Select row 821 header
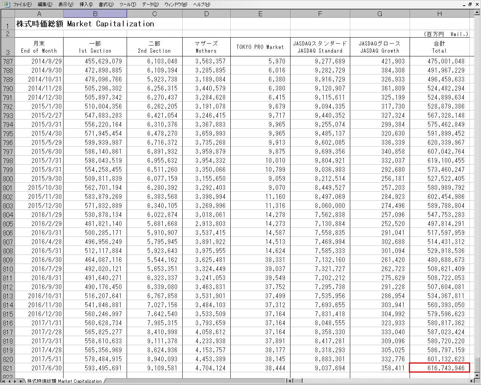This screenshot has width=481, height=385. (x=8, y=368)
